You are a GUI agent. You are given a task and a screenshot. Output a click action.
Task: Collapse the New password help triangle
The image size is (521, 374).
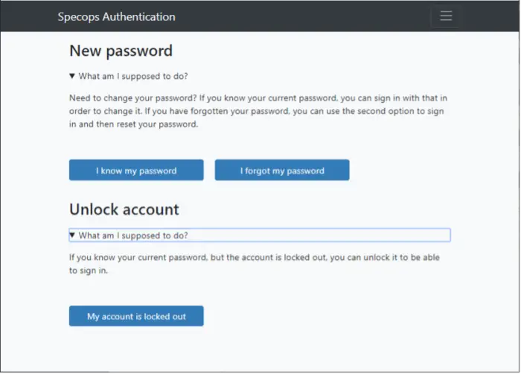coord(72,76)
